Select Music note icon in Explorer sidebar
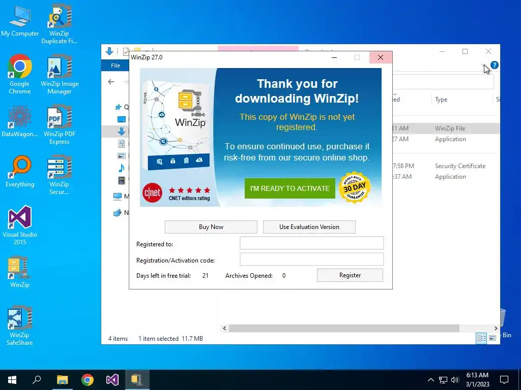This screenshot has width=521, height=390. (x=122, y=168)
